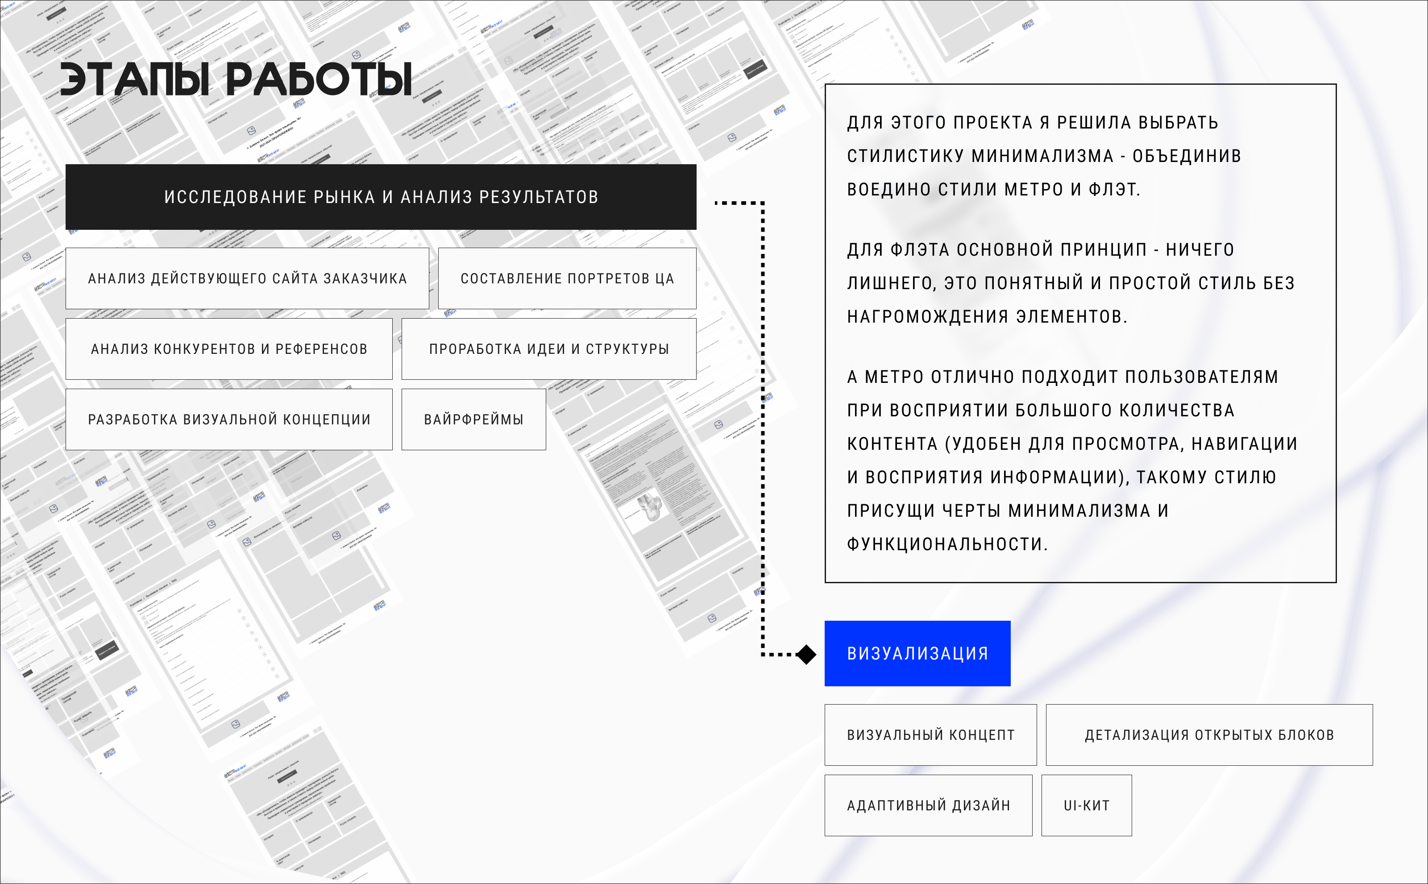Click the 'UI-КИТ' box
Image resolution: width=1428 pixels, height=884 pixels.
(x=1087, y=805)
